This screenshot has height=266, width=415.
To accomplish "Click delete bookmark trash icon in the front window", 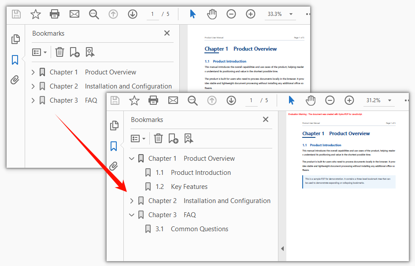I will (158, 138).
